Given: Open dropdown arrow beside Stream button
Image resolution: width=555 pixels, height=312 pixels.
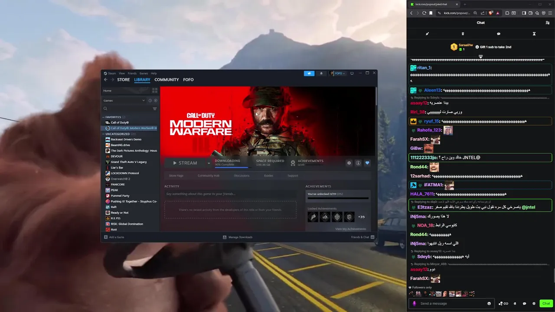Looking at the screenshot, I should click(209, 163).
